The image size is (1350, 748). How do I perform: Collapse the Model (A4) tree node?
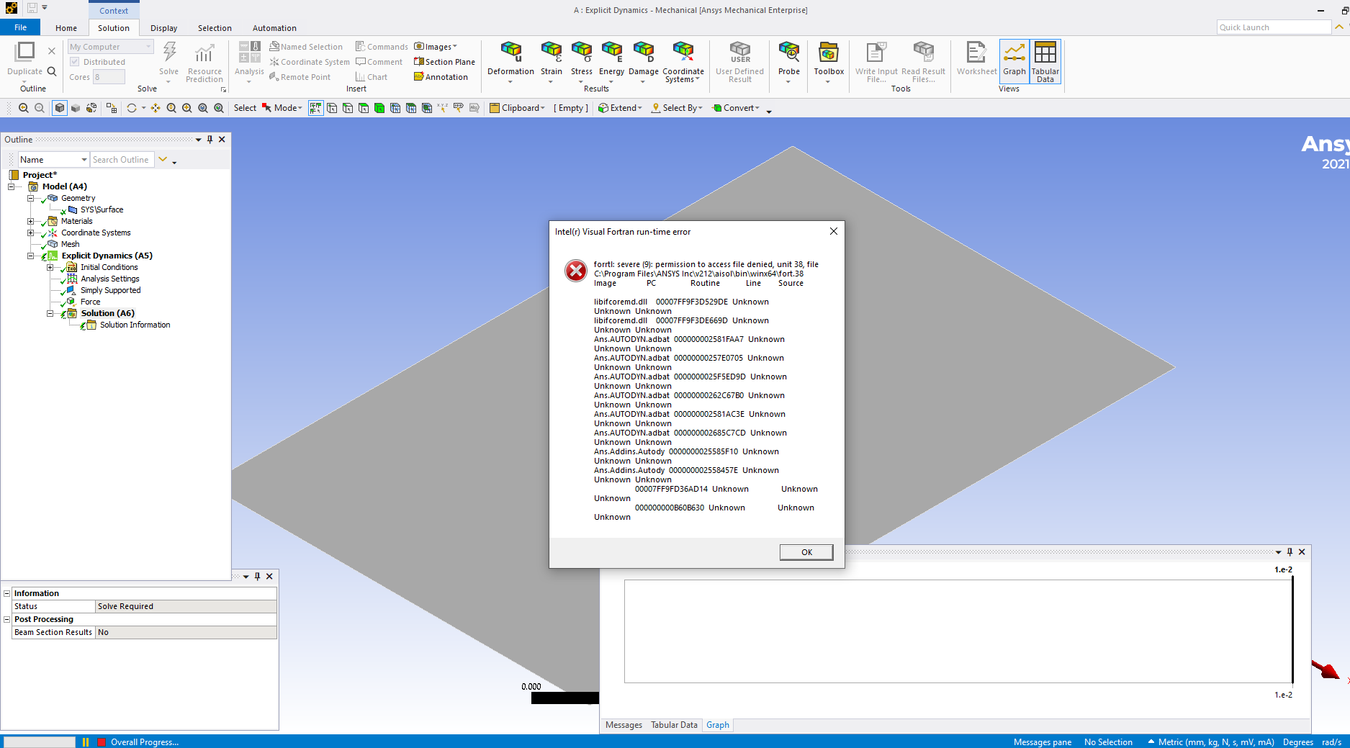click(x=12, y=186)
